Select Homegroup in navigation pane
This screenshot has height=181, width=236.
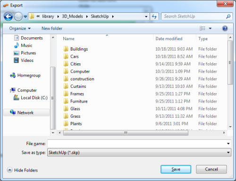click(25, 76)
